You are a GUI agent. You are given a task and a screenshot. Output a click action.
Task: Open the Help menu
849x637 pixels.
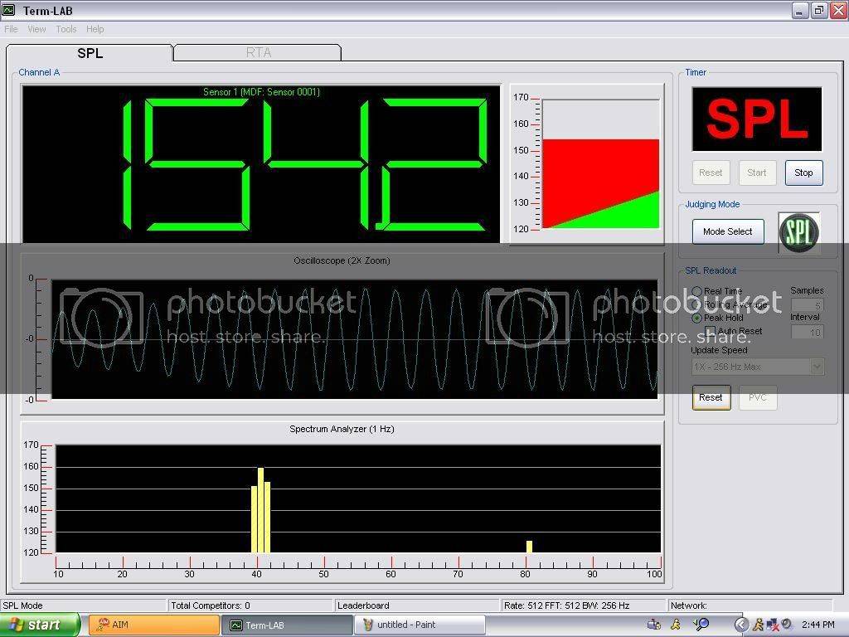click(95, 29)
